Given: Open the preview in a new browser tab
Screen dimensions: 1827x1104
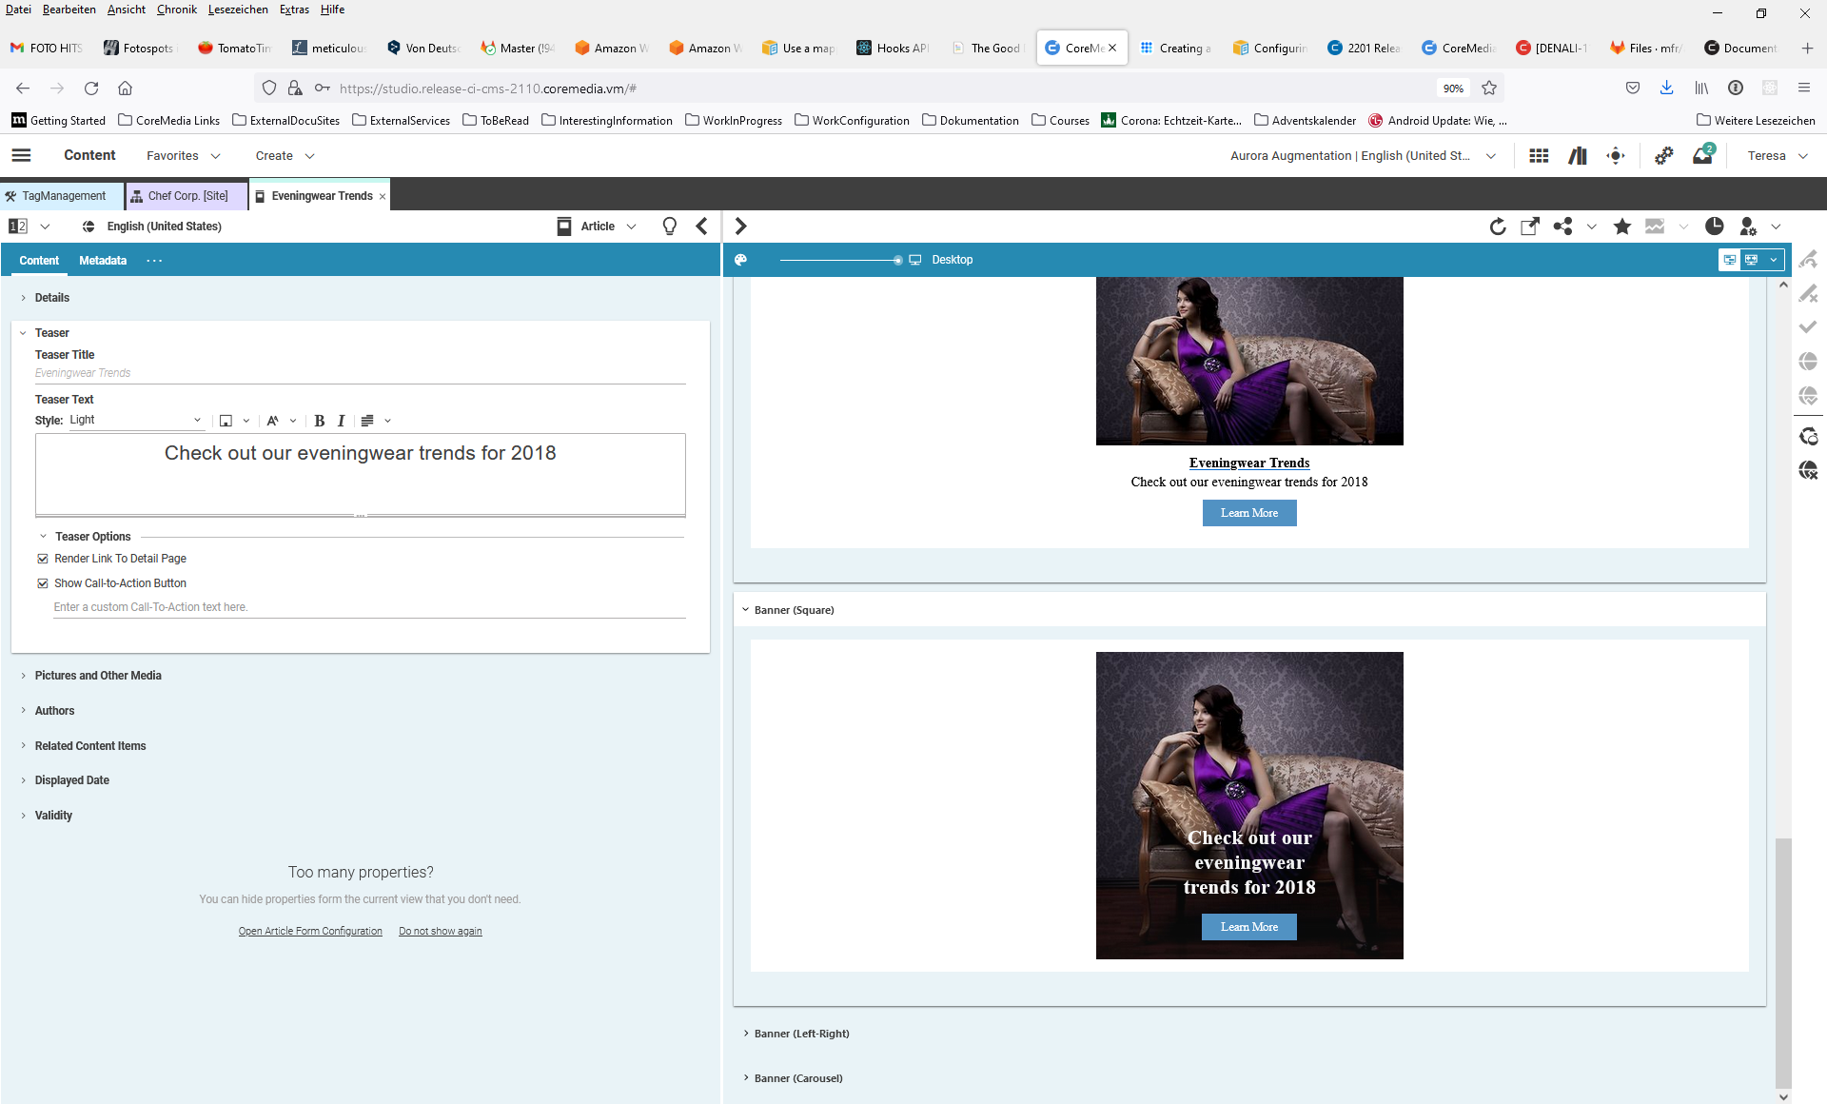Looking at the screenshot, I should coord(1529,227).
